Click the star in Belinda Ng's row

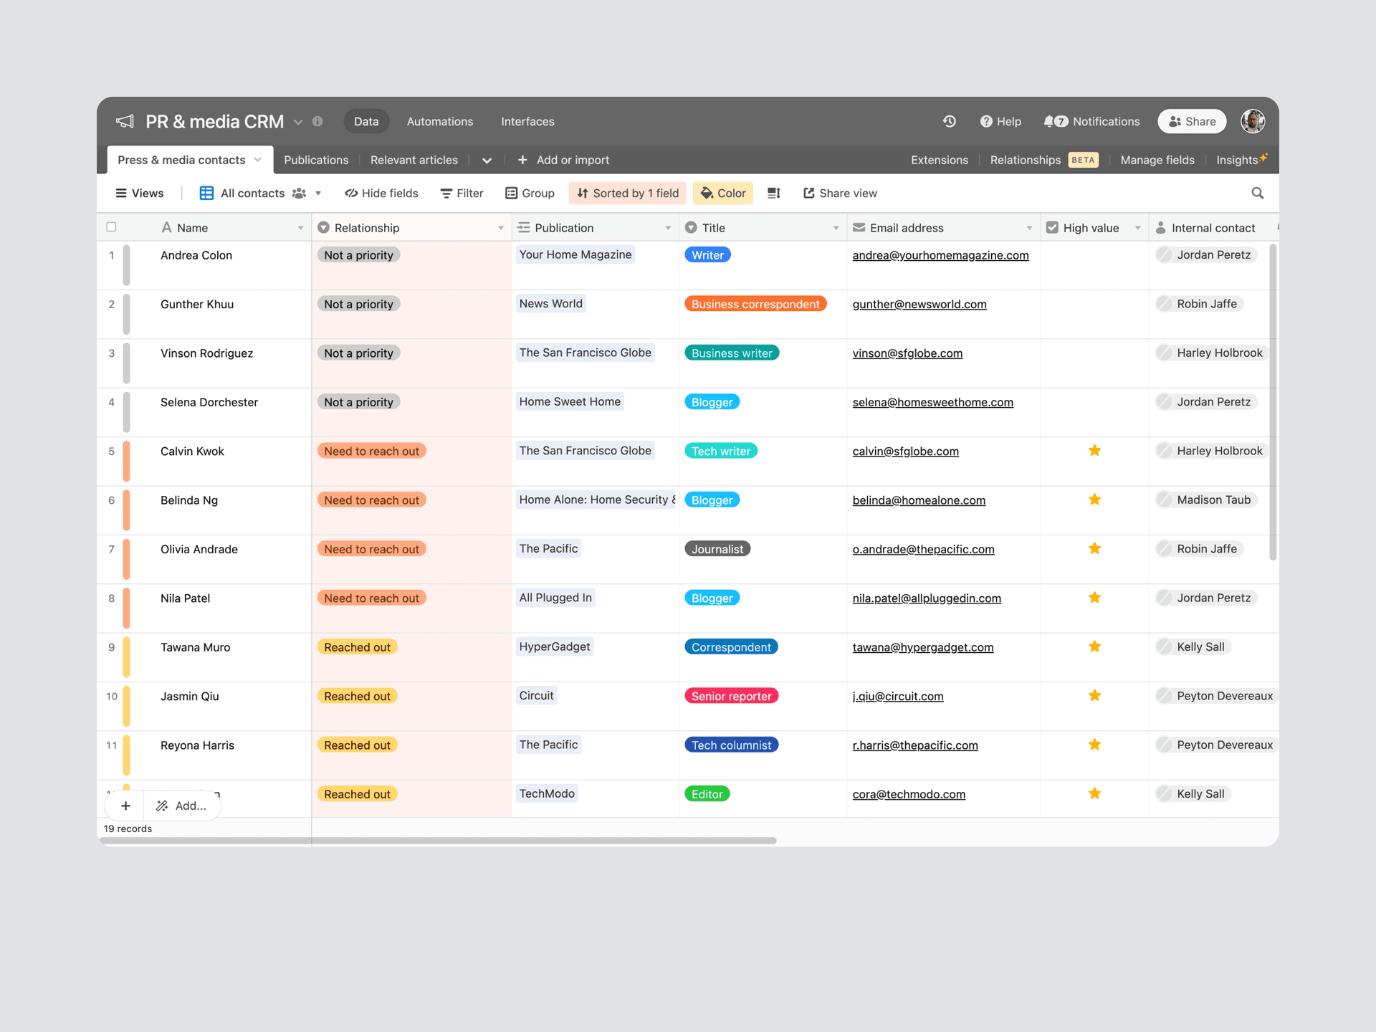[x=1094, y=500]
